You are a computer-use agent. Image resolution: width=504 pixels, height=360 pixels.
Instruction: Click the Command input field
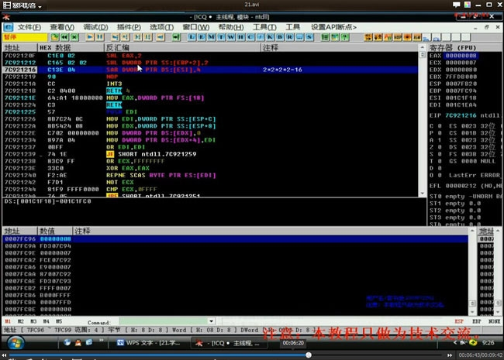point(164,321)
